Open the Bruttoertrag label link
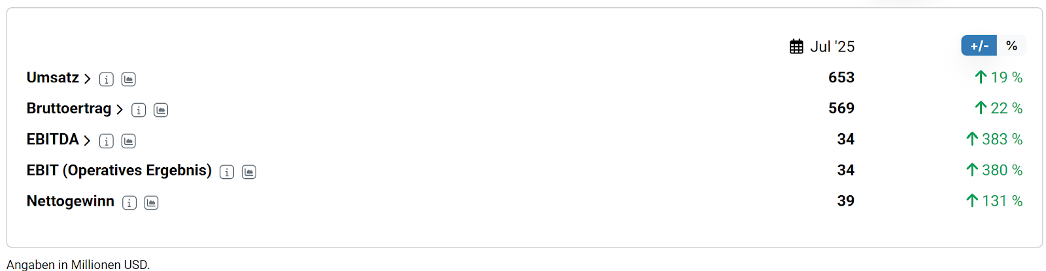Screen dimensions: 1046x271 [69, 108]
